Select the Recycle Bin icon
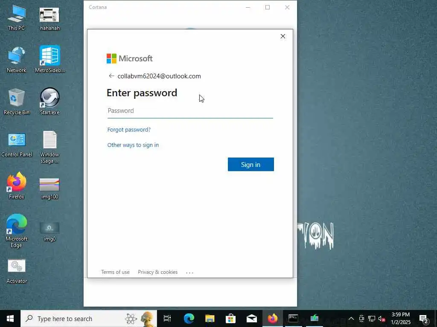 (17, 102)
